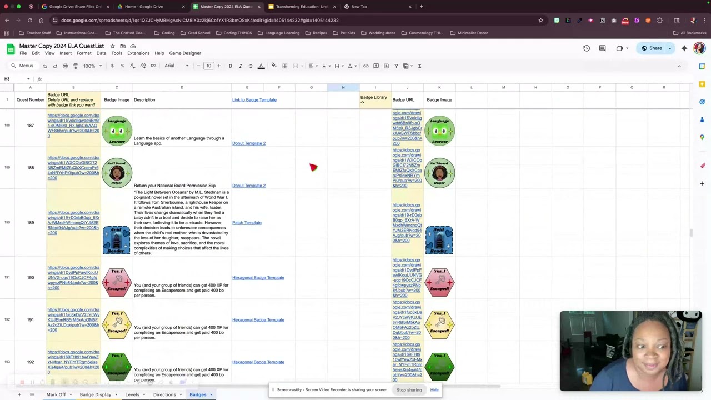
Task: Decrease font size with minus
Action: 198,66
